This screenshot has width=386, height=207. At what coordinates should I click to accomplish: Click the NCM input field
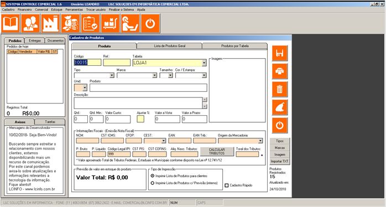pyautogui.click(x=87, y=141)
